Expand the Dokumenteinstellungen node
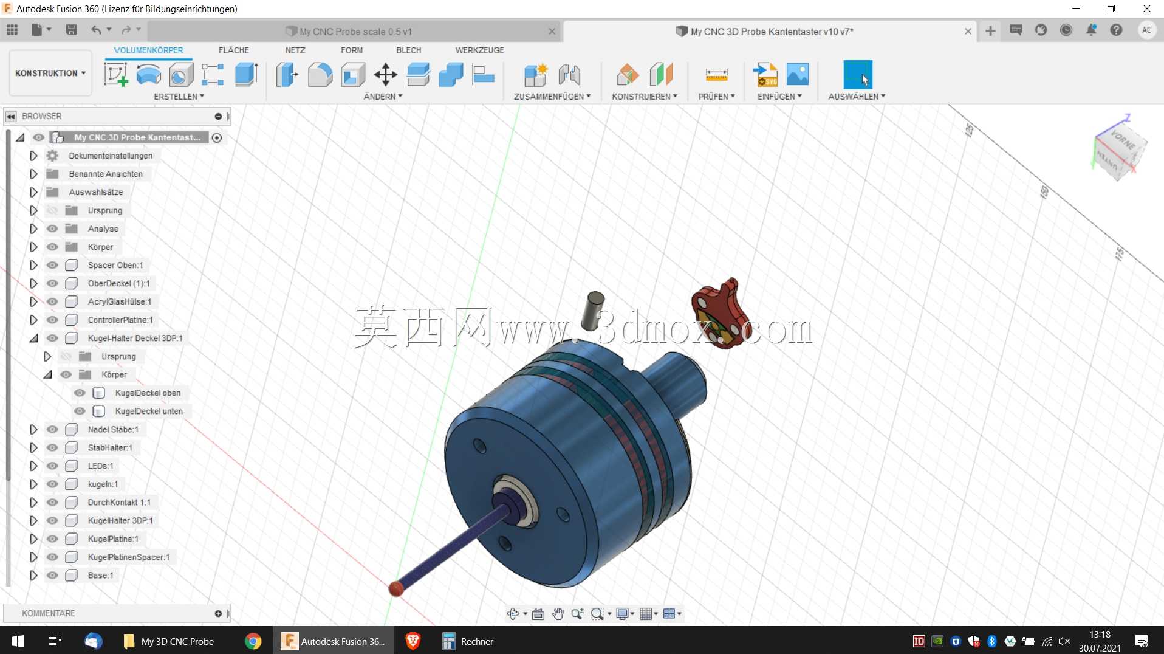The image size is (1164, 654). tap(33, 156)
